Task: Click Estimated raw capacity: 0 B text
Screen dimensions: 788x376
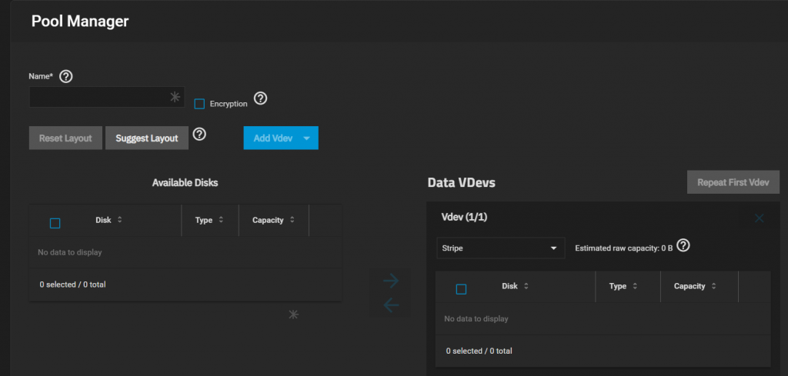Action: click(623, 248)
